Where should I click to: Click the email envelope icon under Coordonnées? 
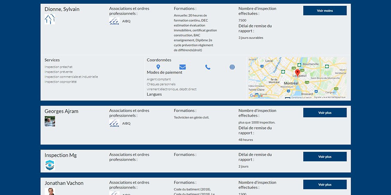[182, 67]
